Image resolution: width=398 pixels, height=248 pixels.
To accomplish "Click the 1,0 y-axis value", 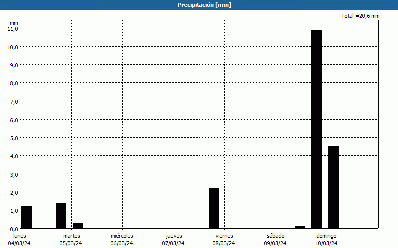I will point(14,211).
